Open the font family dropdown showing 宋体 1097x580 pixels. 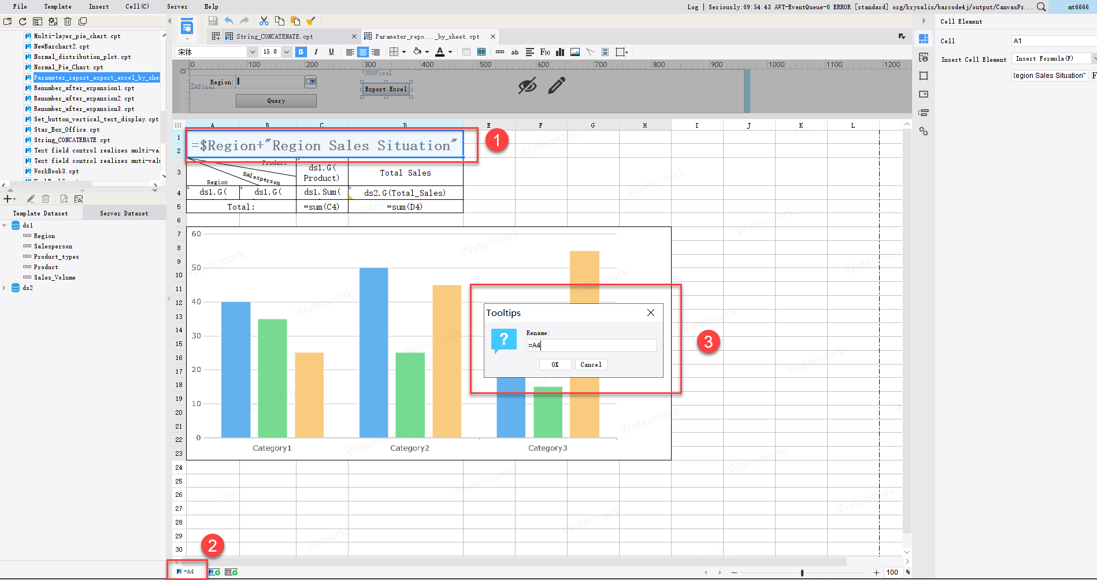click(252, 51)
